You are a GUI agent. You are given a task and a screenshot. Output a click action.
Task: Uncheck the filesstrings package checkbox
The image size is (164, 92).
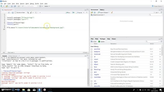[x=91, y=70]
